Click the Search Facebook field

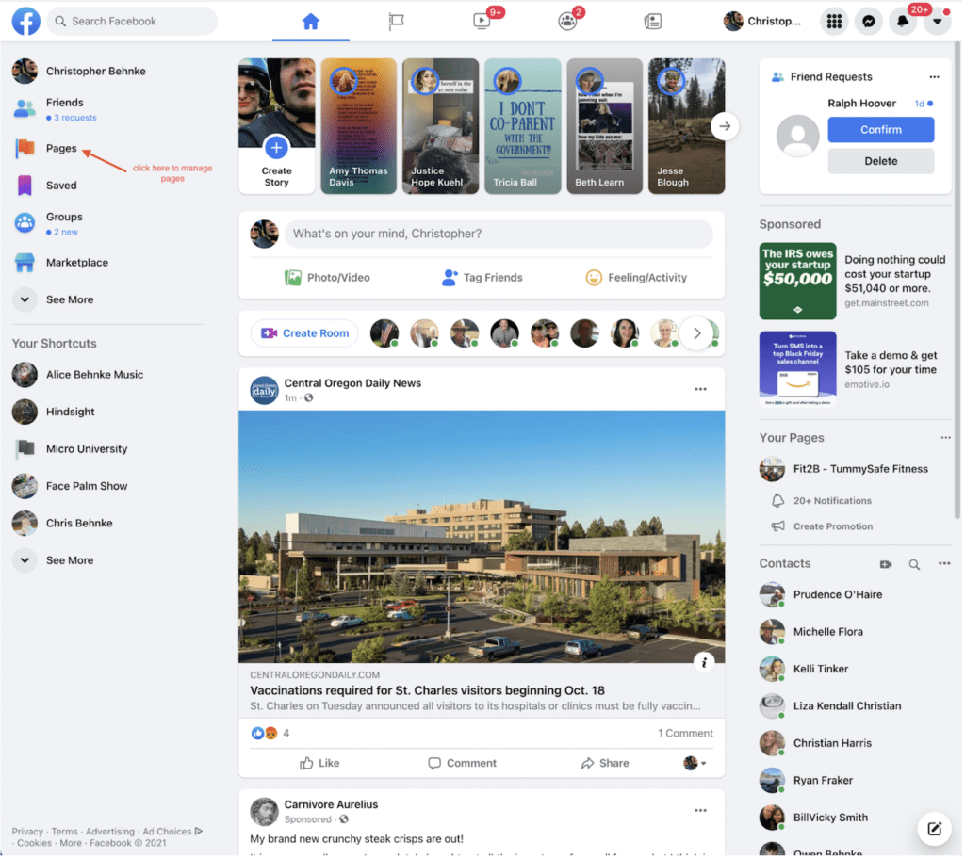tap(132, 22)
